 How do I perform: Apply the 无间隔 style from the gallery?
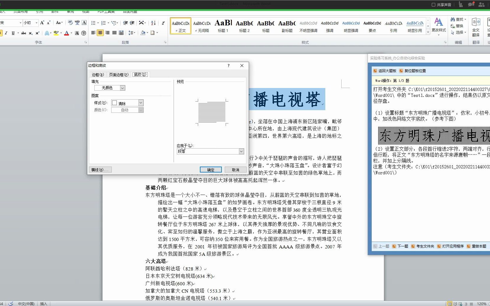[x=202, y=26]
